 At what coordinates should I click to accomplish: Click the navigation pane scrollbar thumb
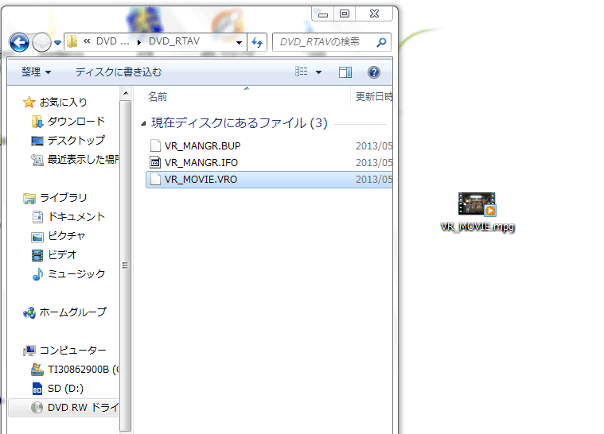tap(126, 265)
